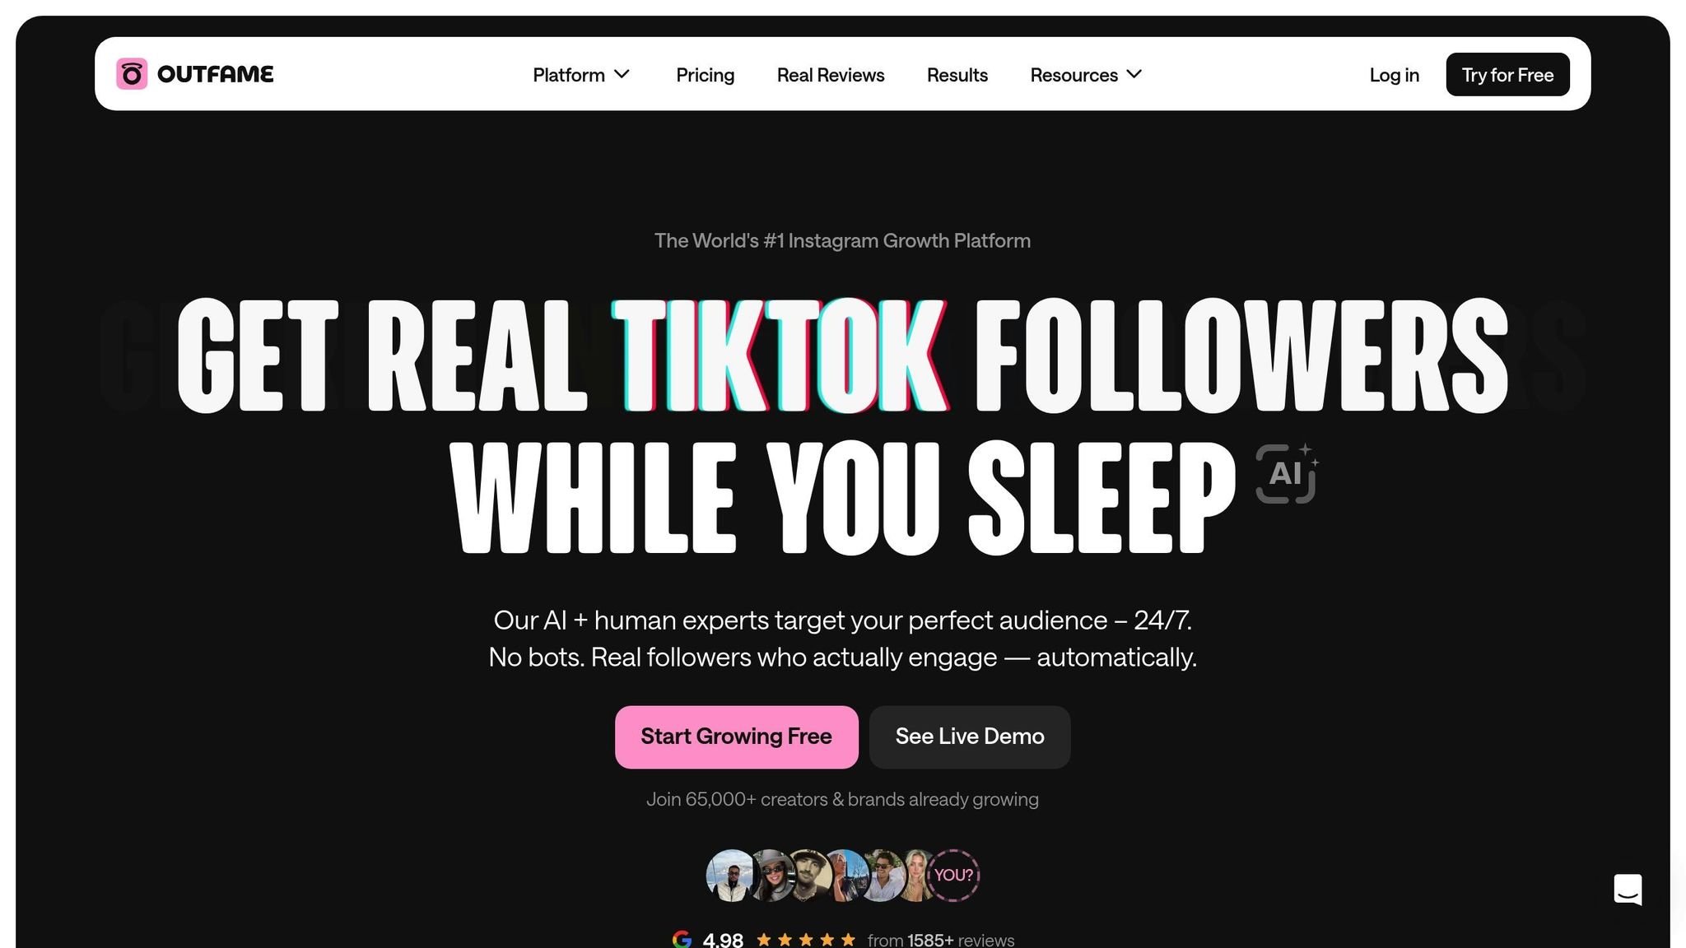Click the OUTFAME wordmark text
This screenshot has width=1686, height=948.
(215, 74)
